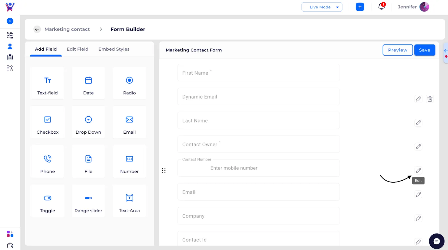Switch to the Embed Styles tab
The image size is (448, 250).
point(114,49)
